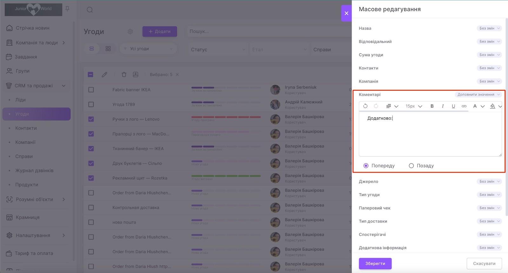Toggle italic text formatting

click(x=443, y=106)
